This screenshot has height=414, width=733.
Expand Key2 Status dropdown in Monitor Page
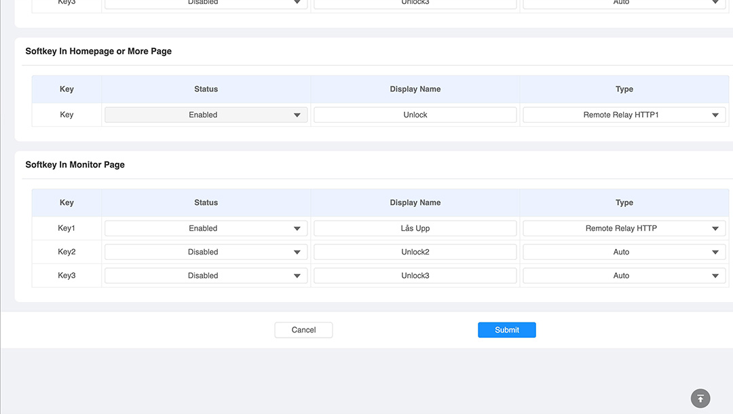[x=206, y=252]
